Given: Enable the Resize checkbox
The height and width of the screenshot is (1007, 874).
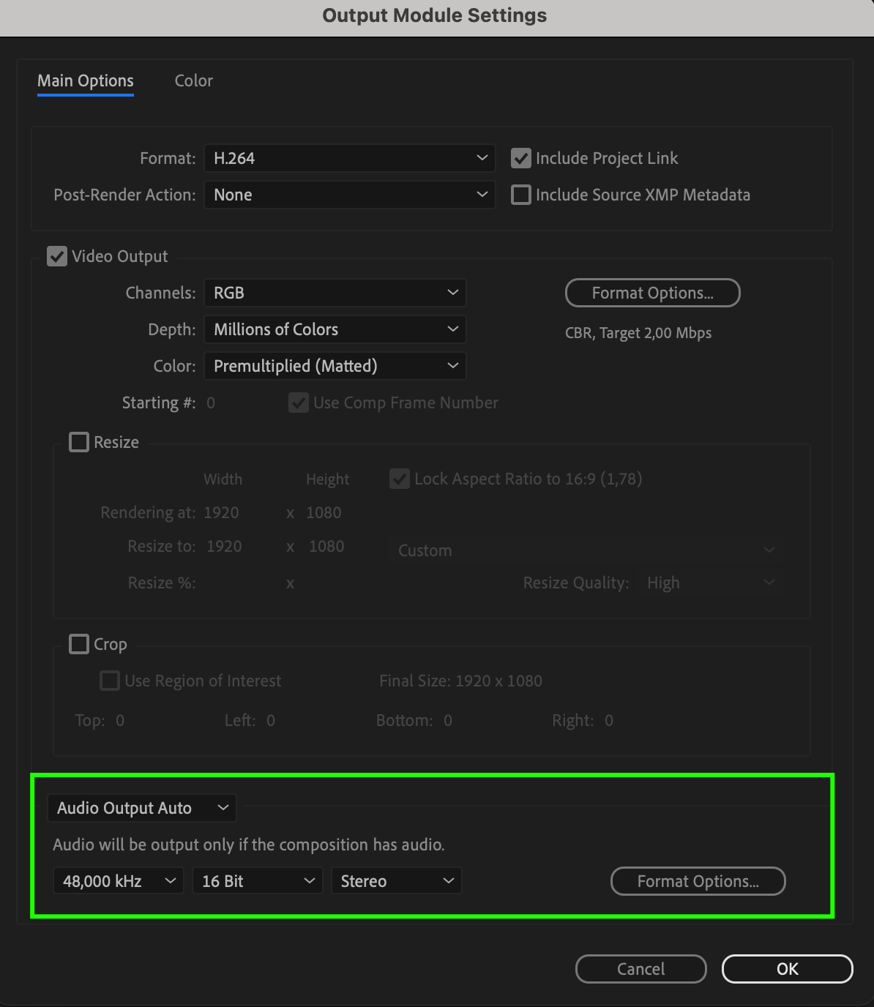Looking at the screenshot, I should coord(79,442).
